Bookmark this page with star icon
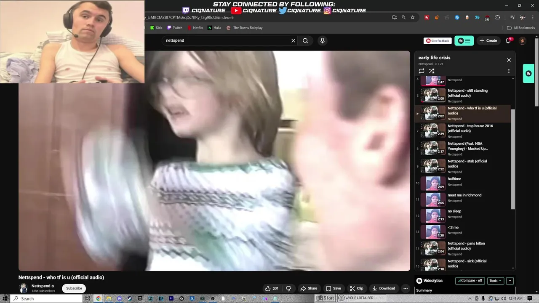Screen dimensions: 539x303 (413, 17)
